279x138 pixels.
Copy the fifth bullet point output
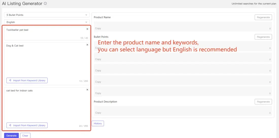click(98, 93)
